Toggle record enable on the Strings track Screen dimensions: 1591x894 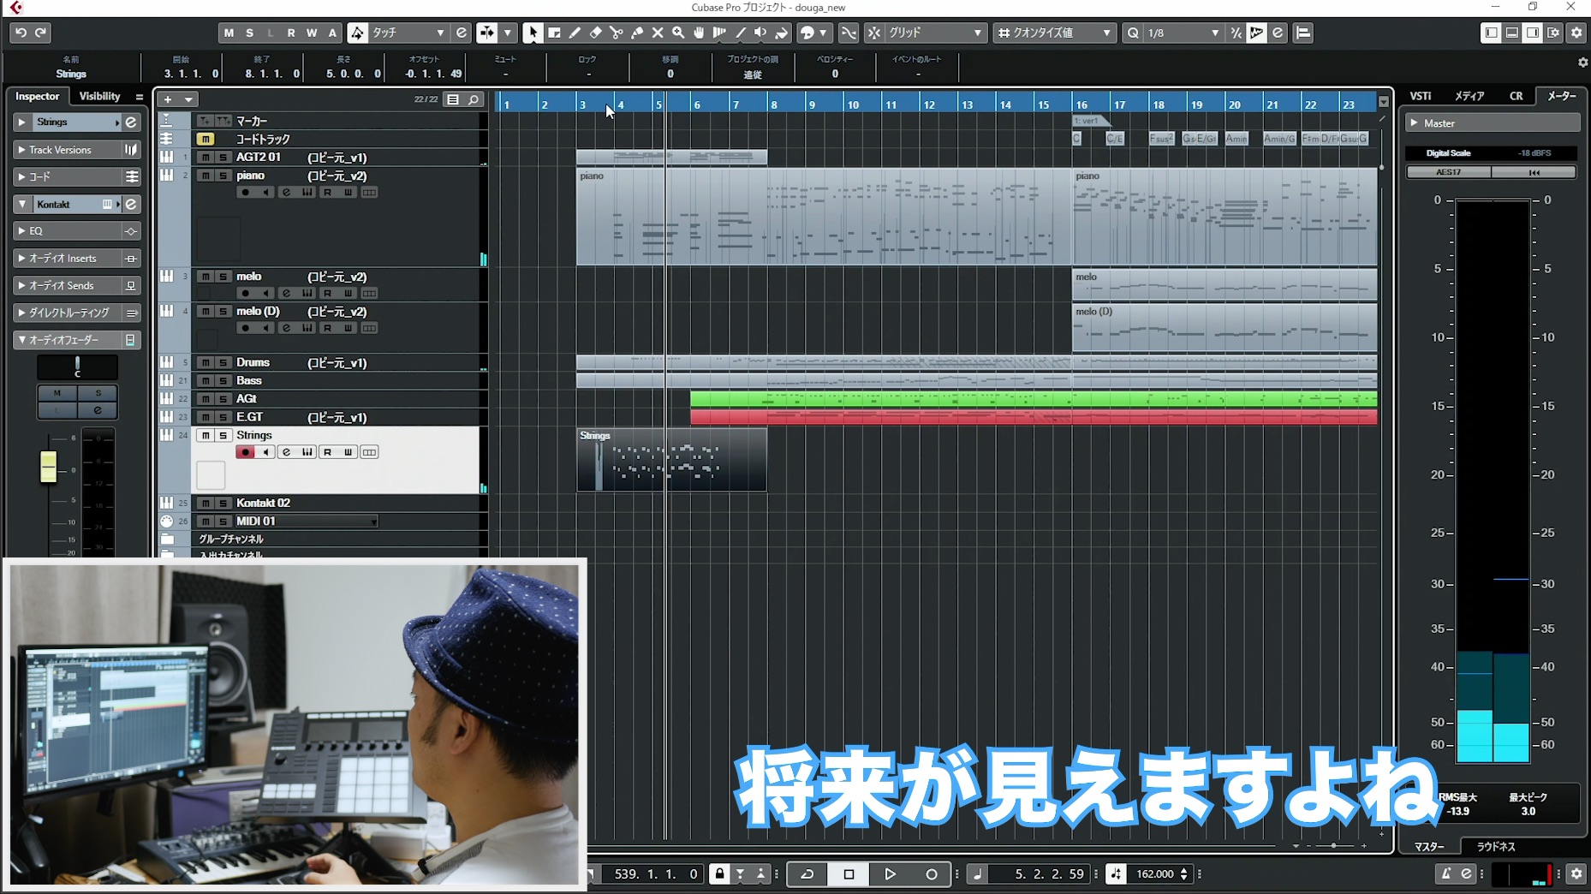246,452
